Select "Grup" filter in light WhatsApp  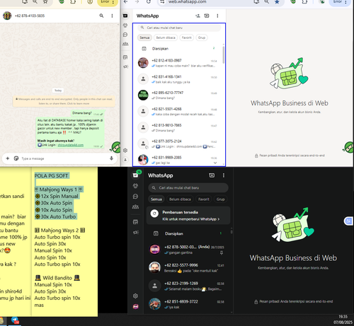[202, 37]
